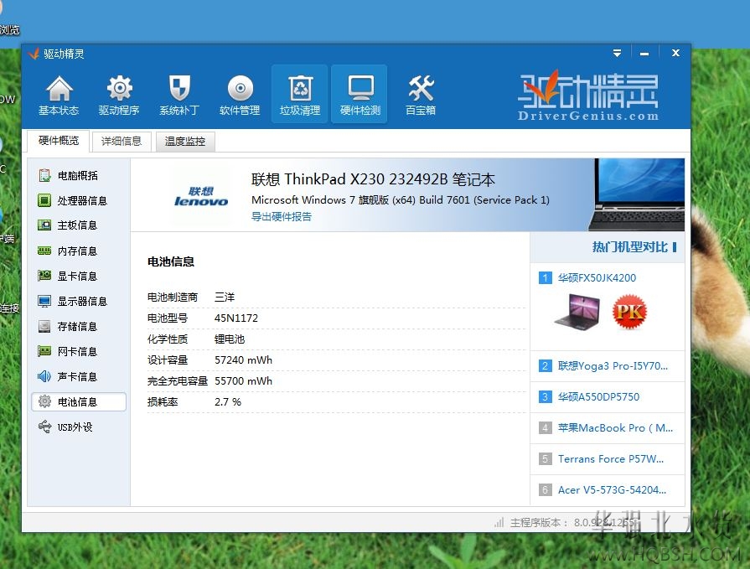Open the Terrans Force P57W comparison link
This screenshot has width=750, height=569.
click(611, 459)
